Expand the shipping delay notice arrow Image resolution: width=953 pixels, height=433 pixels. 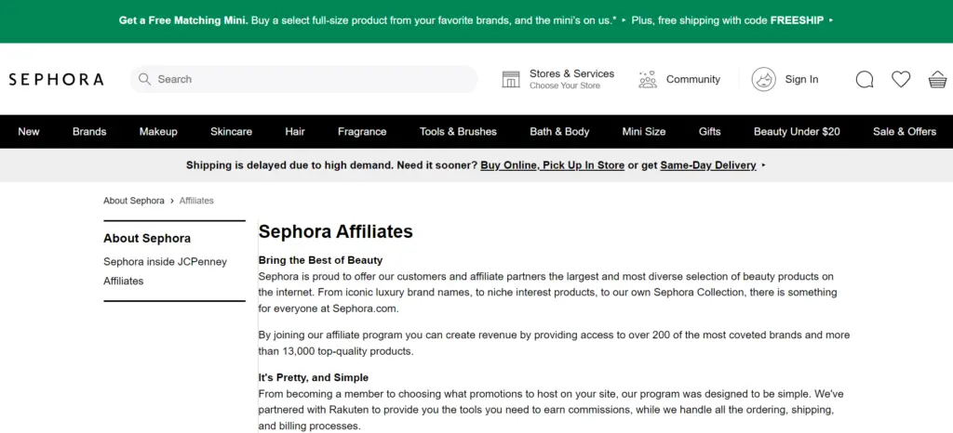click(x=764, y=165)
